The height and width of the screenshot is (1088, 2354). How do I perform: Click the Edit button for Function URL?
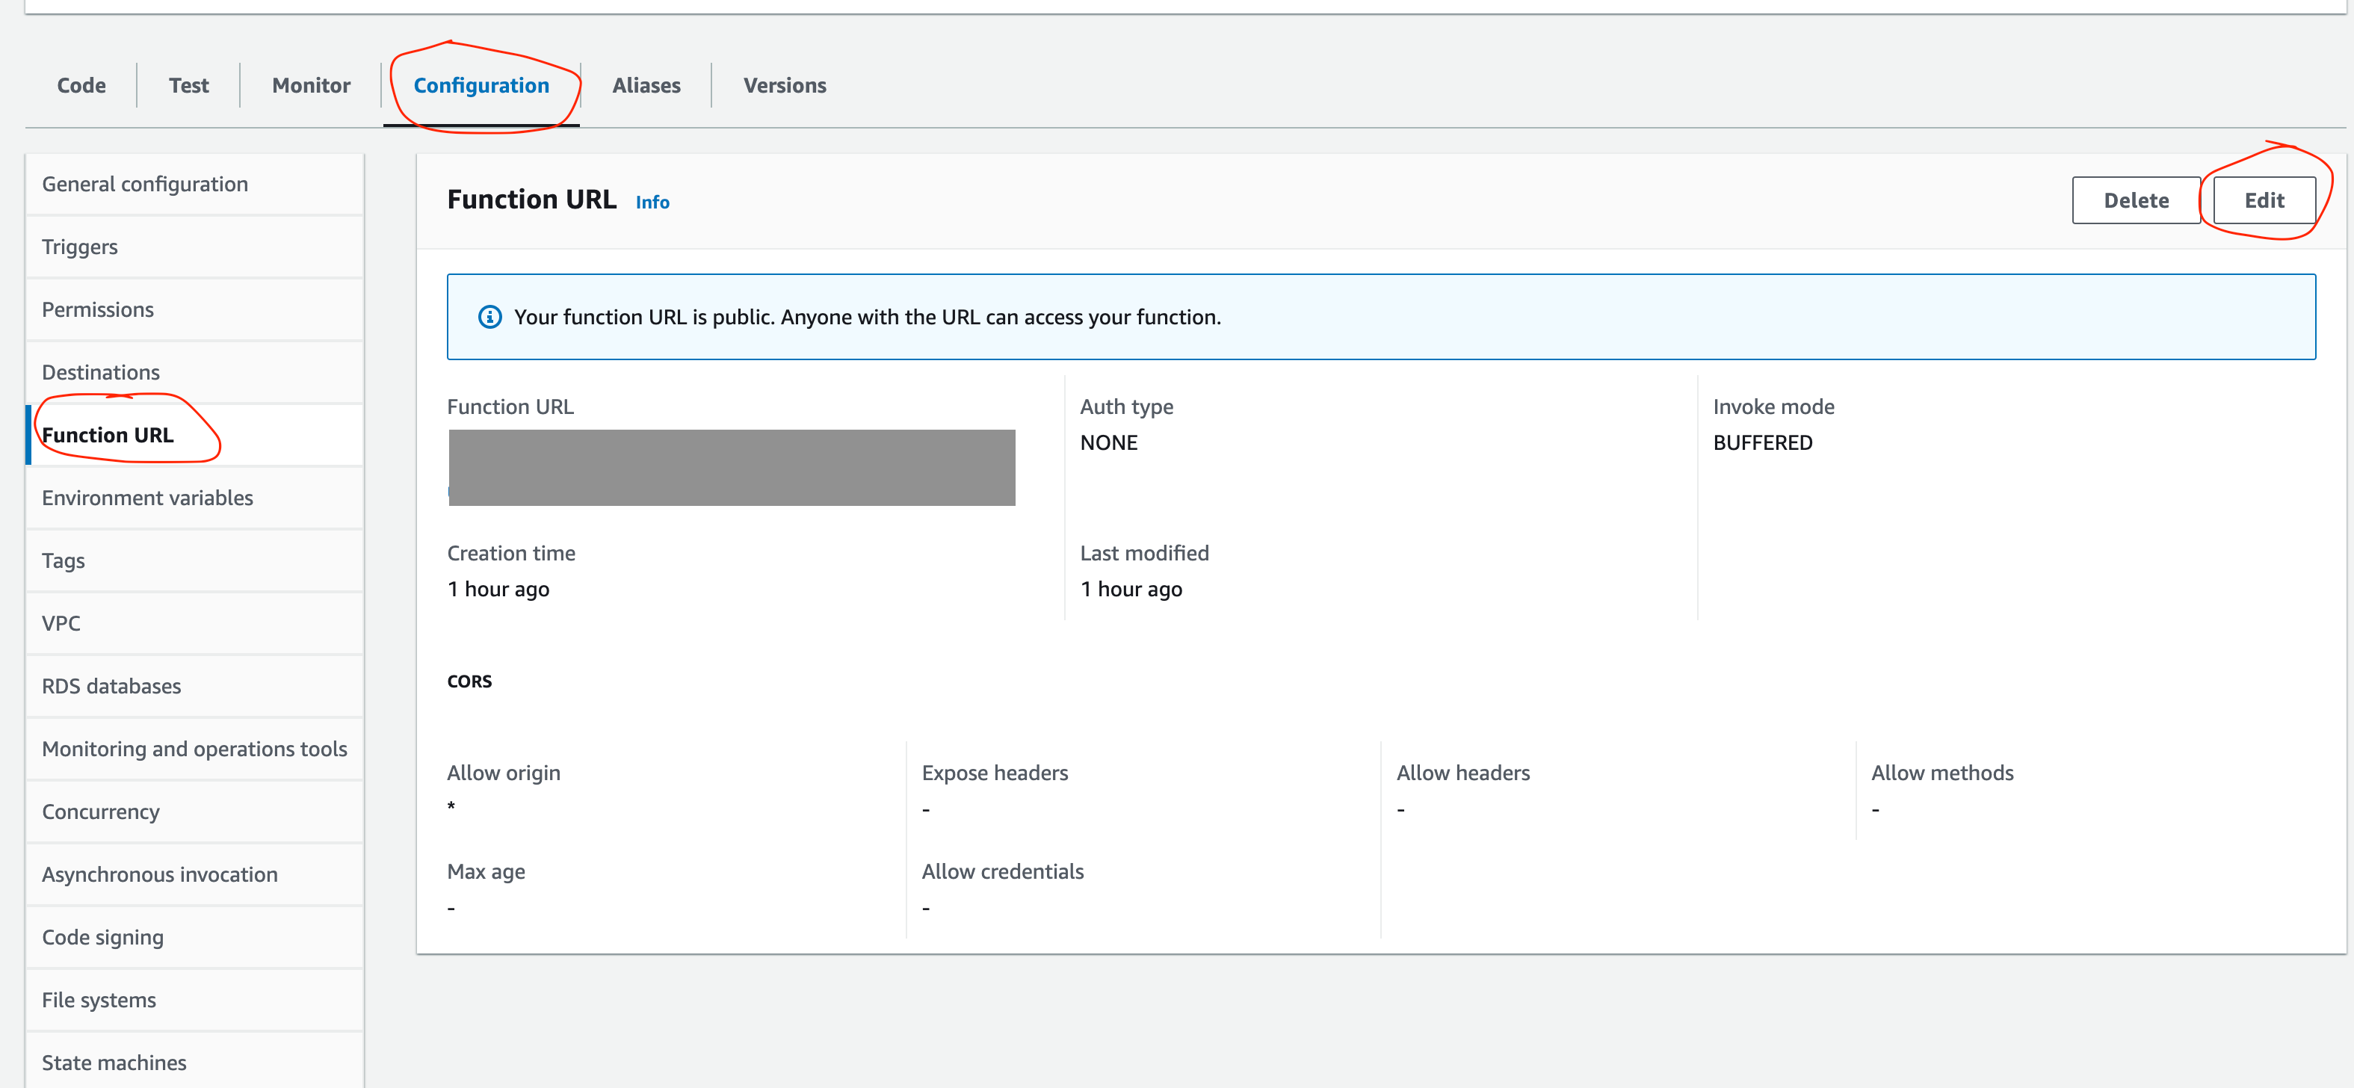(x=2264, y=200)
